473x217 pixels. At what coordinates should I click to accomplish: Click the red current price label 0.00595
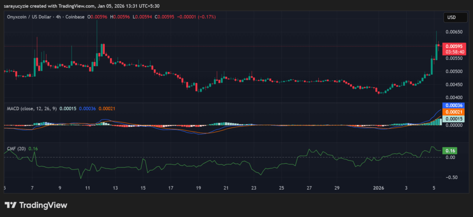[453, 46]
